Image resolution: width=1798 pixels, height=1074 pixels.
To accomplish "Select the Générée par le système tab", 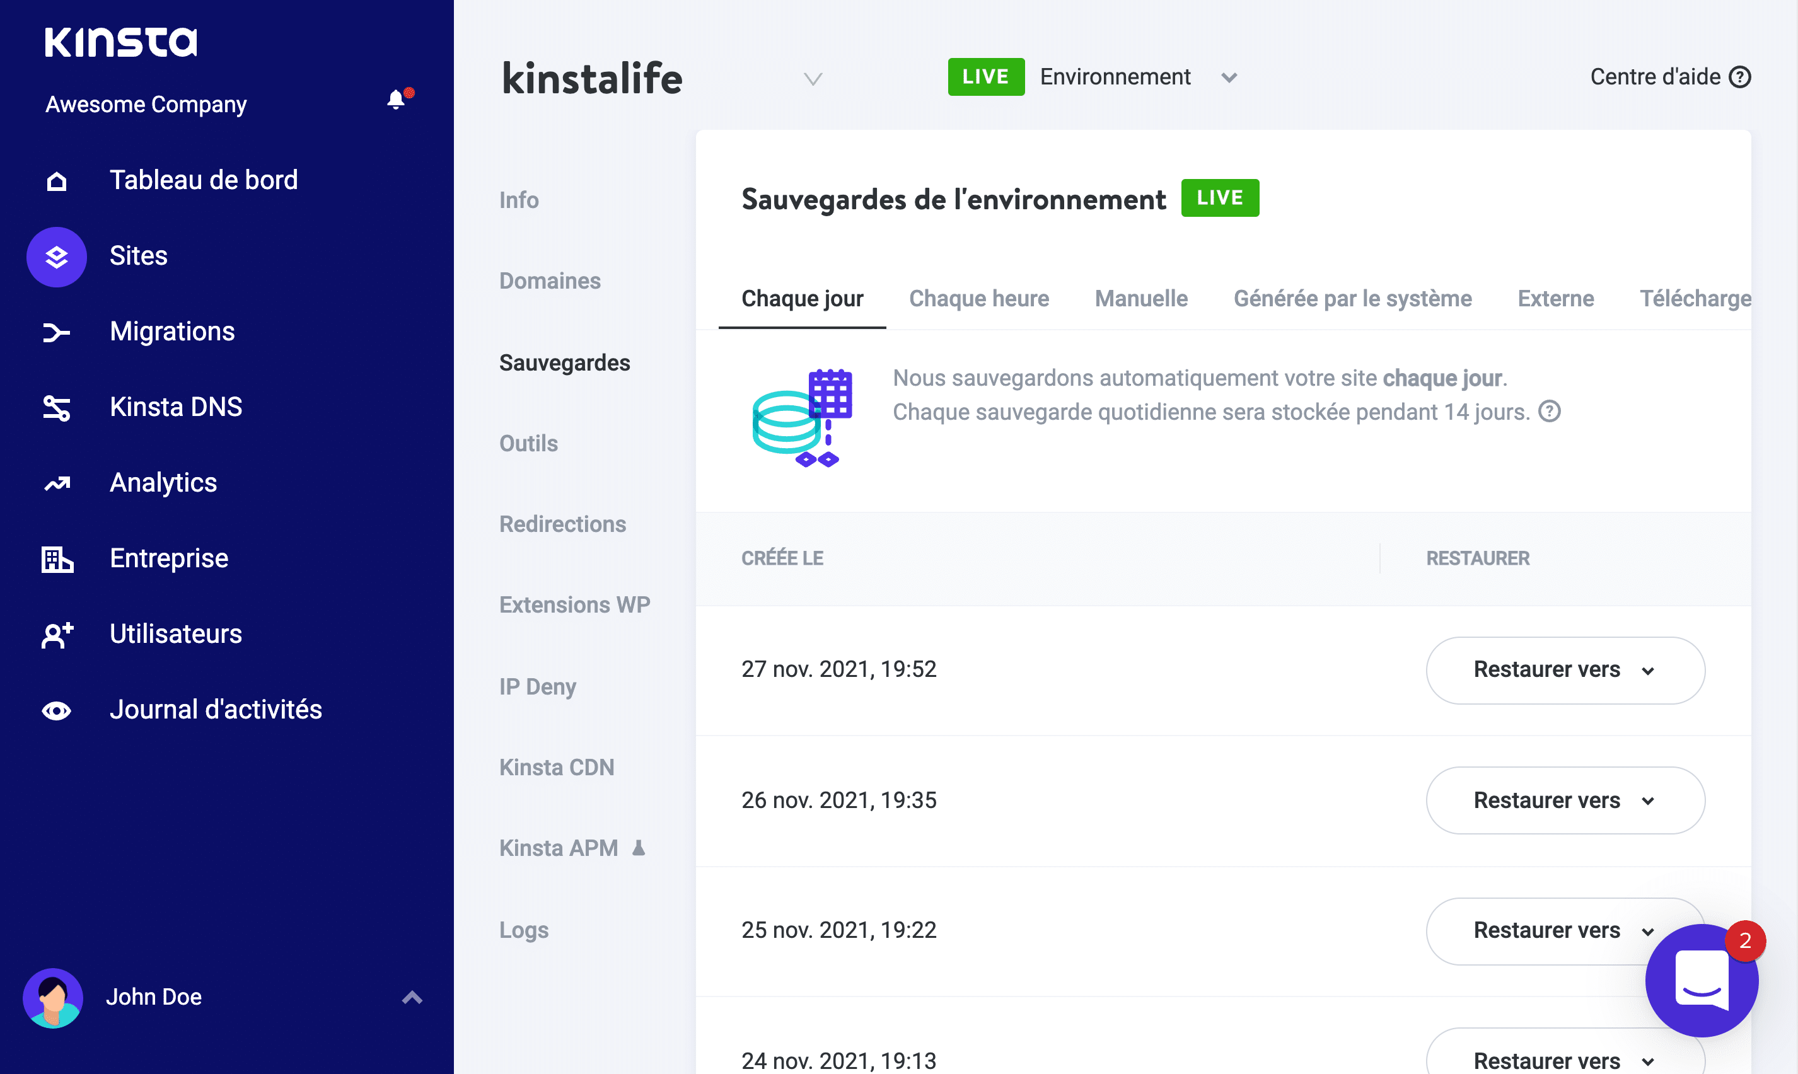I will (x=1352, y=299).
